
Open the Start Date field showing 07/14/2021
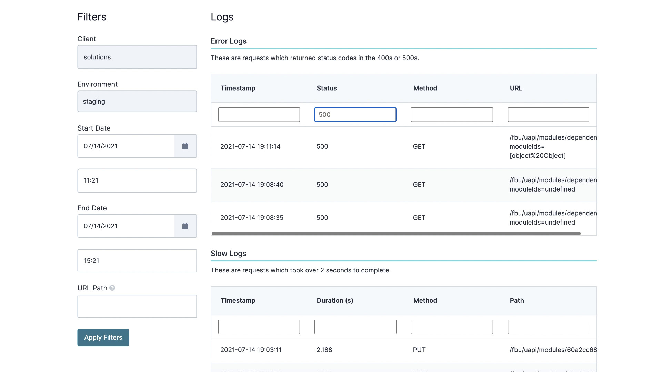click(126, 146)
